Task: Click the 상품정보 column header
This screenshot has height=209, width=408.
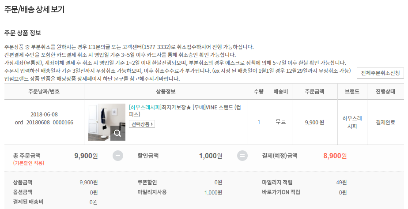Action: [x=166, y=92]
